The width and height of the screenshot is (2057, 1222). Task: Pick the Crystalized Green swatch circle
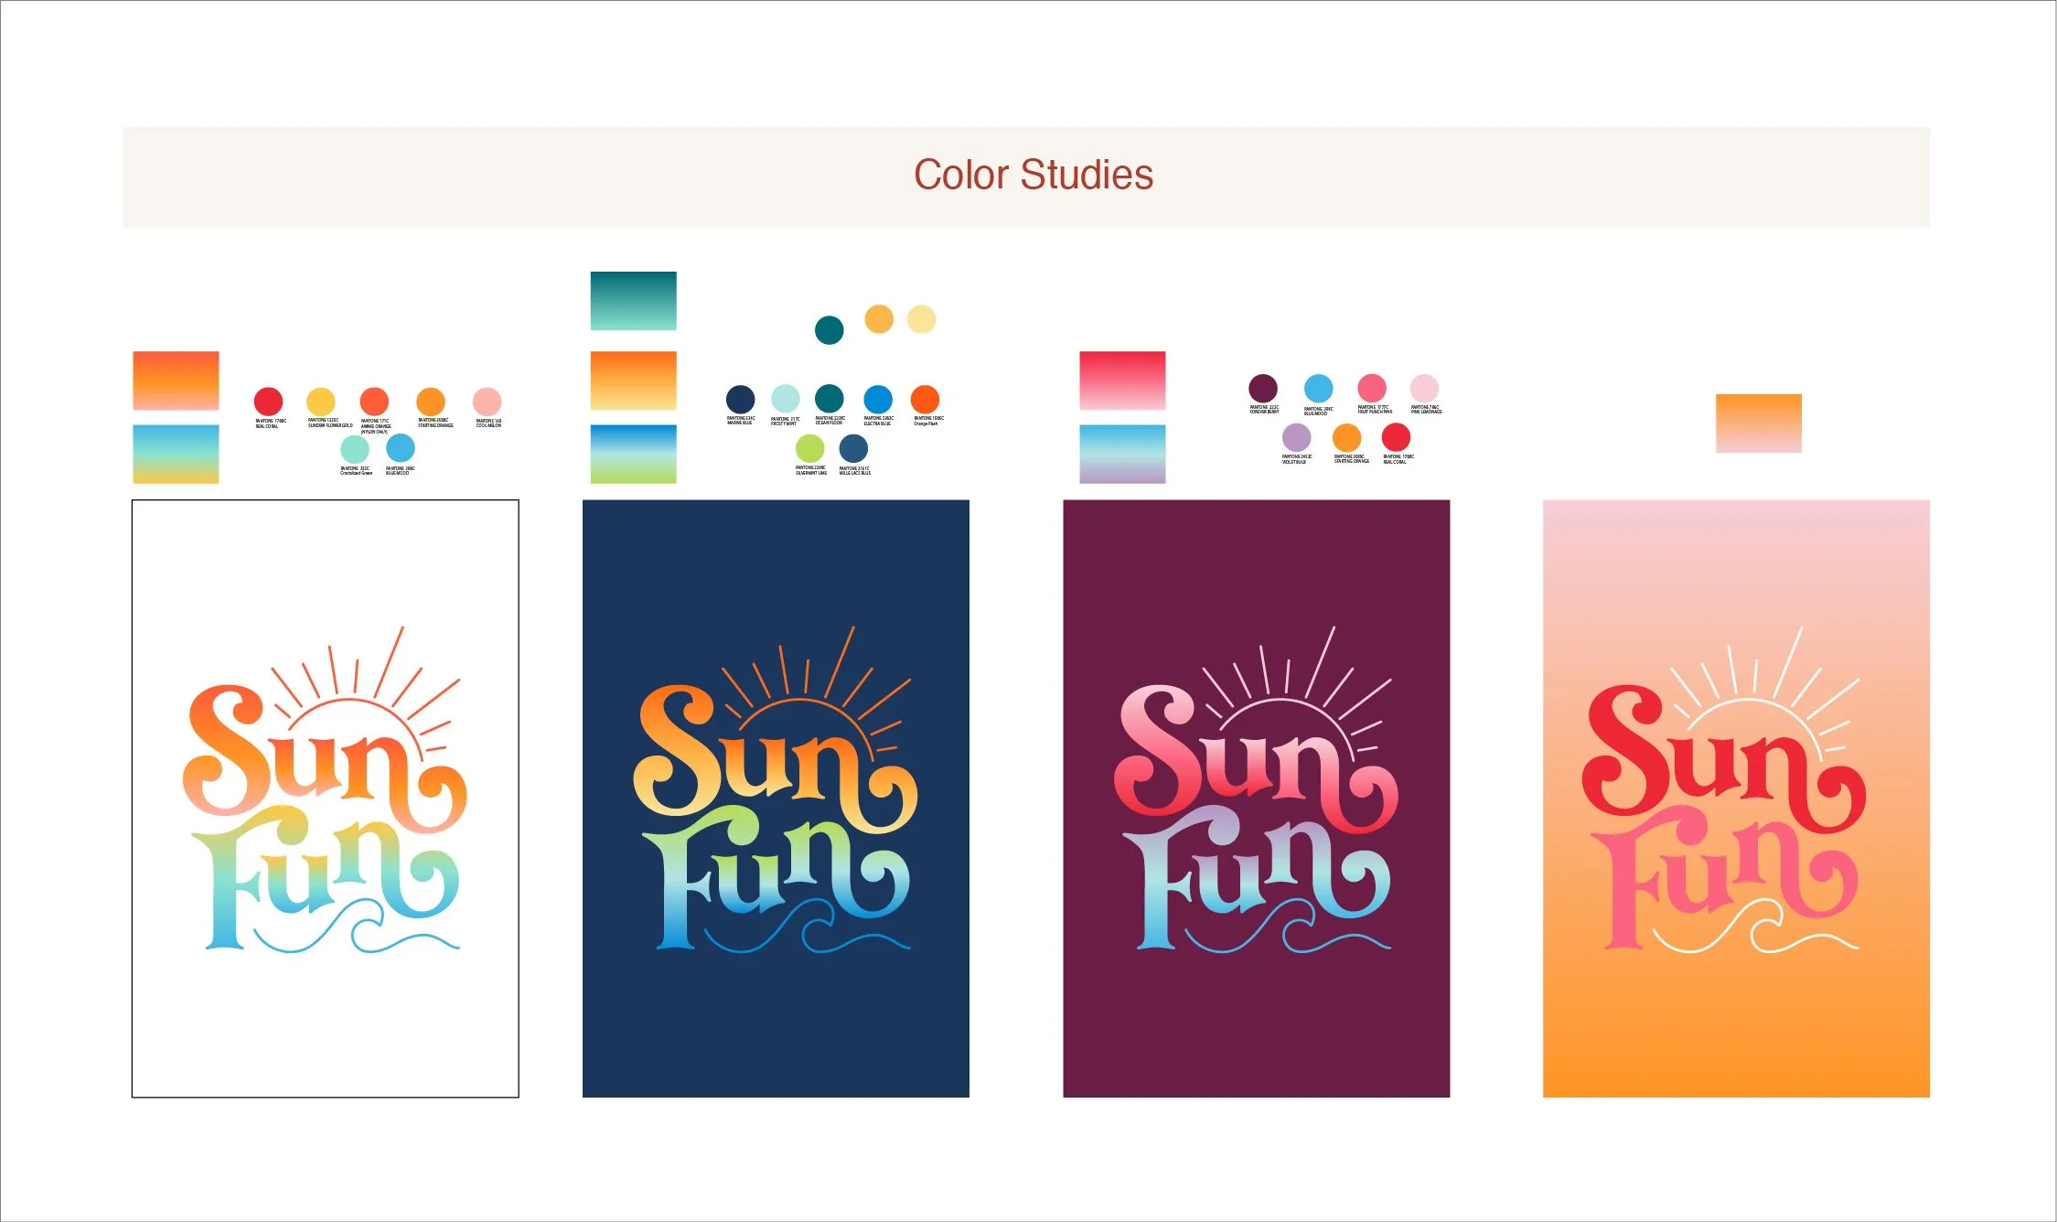pyautogui.click(x=355, y=449)
